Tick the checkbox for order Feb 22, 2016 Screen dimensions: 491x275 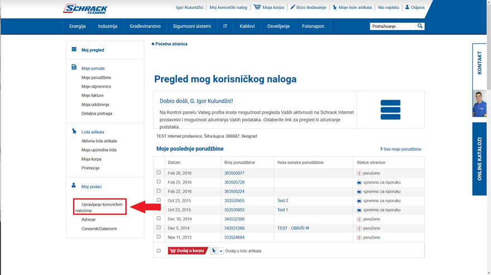(x=159, y=190)
